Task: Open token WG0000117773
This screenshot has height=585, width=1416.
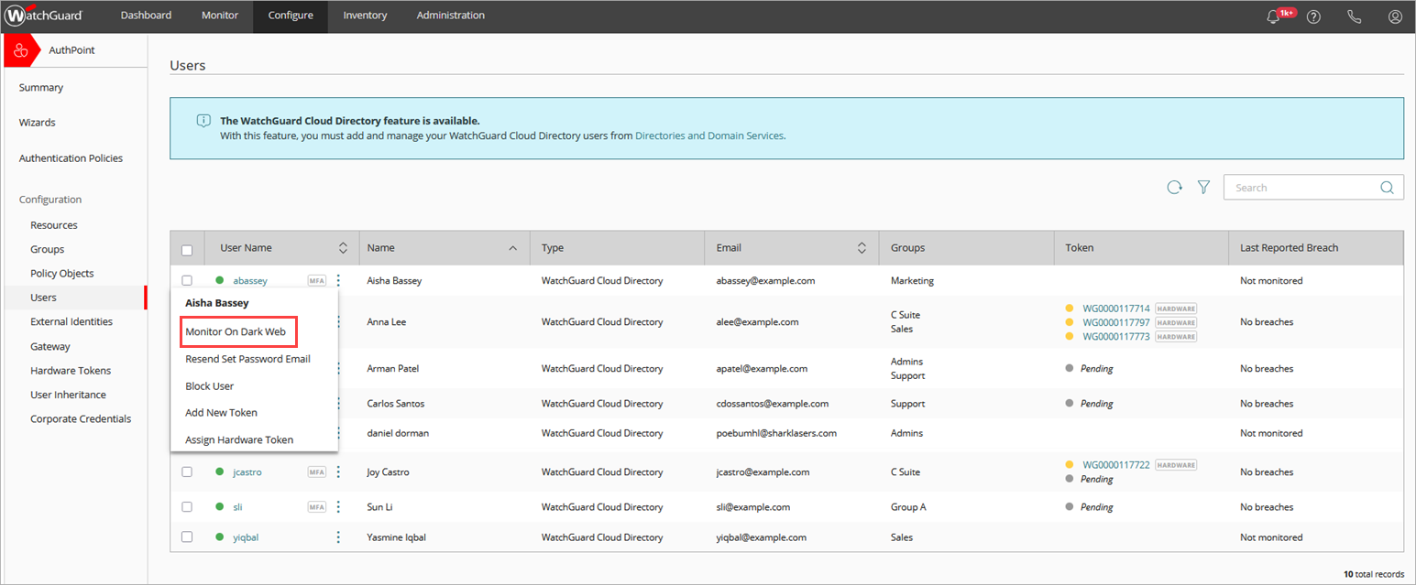Action: [x=1116, y=337]
